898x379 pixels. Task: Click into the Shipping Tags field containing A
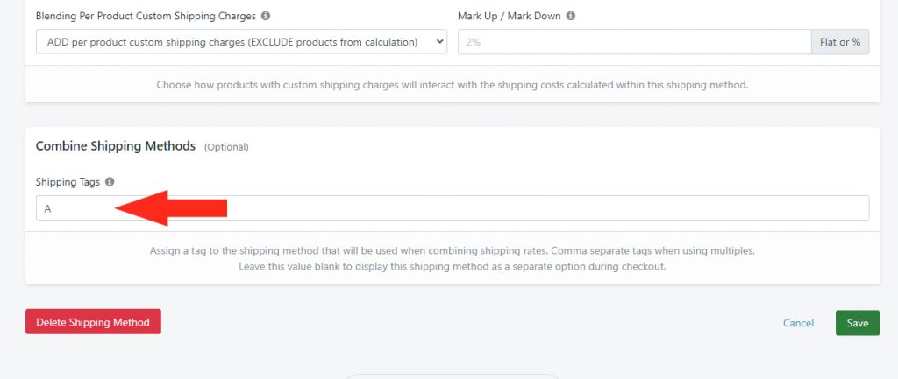pyautogui.click(x=453, y=208)
